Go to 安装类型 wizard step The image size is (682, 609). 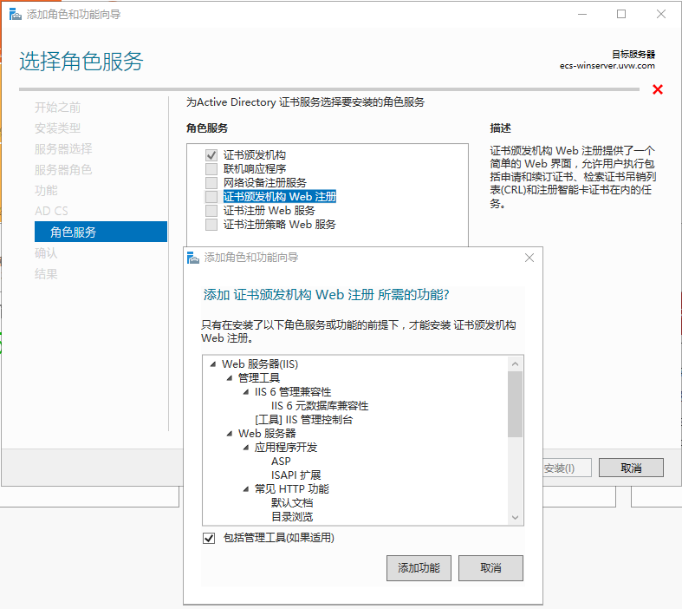(x=57, y=128)
